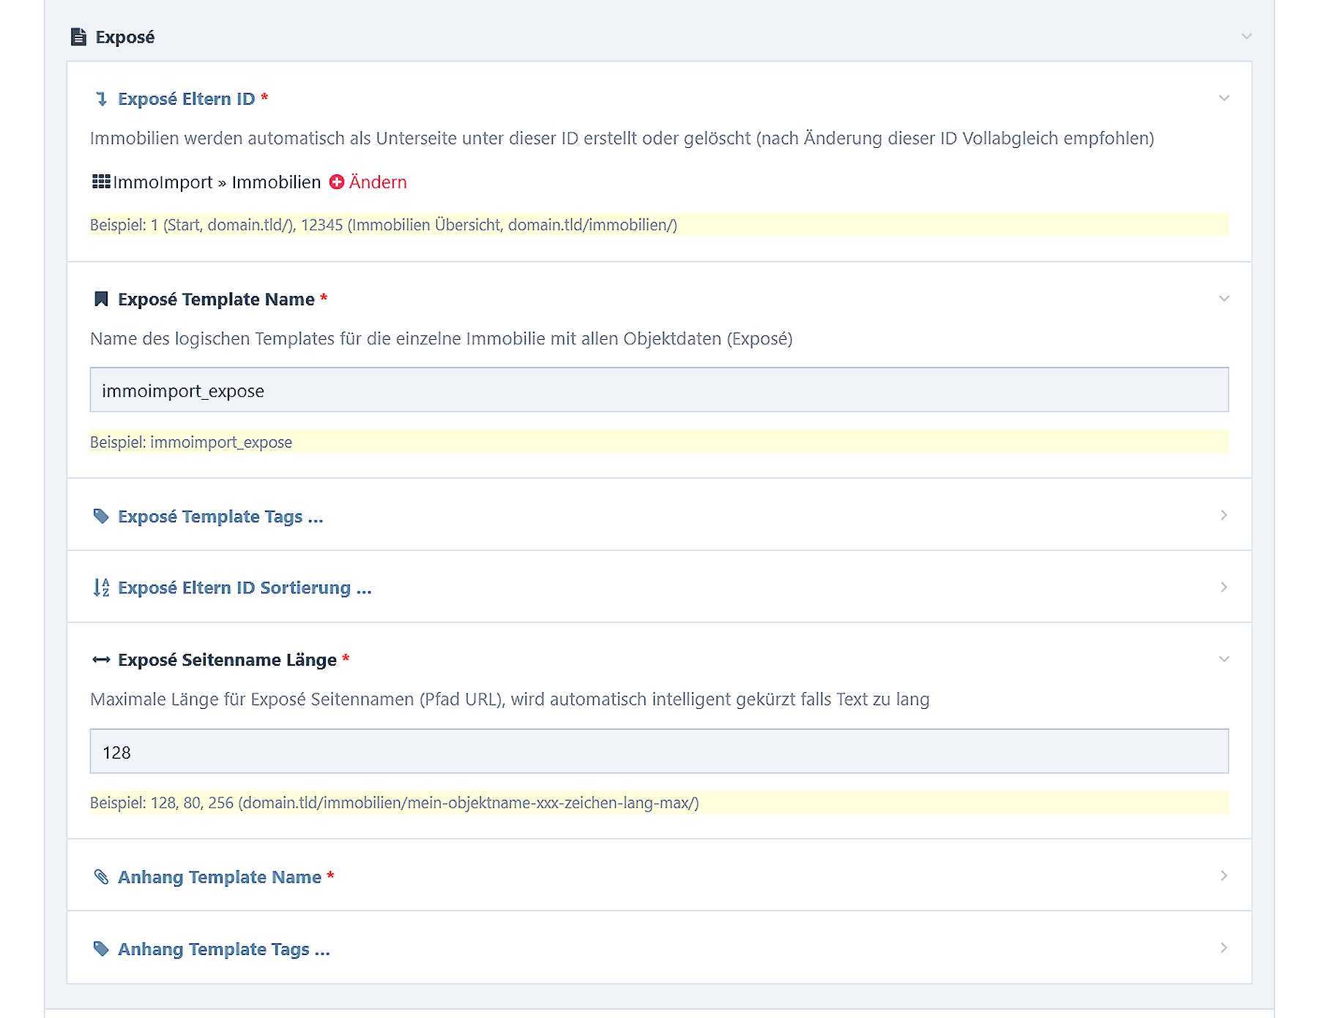Expand Exposé Eltern ID Sortierung with chevron

pos(1224,587)
